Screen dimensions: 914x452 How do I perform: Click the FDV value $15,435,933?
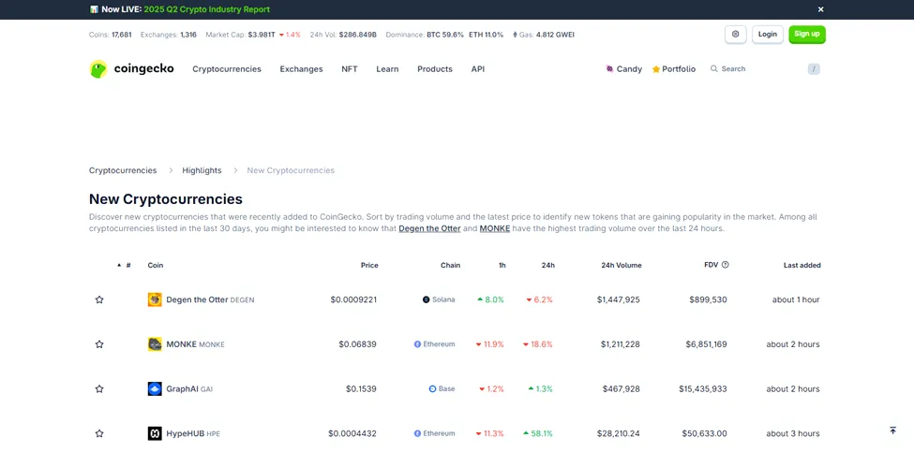tap(703, 388)
